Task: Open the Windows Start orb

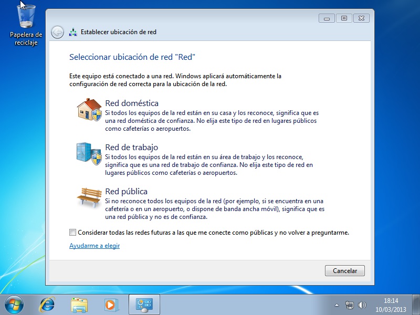Action: pos(14,305)
